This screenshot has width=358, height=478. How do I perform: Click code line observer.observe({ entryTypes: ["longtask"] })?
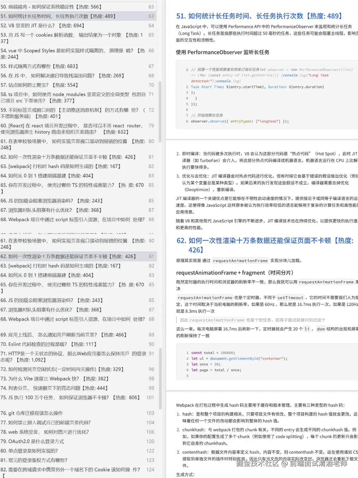point(240,121)
